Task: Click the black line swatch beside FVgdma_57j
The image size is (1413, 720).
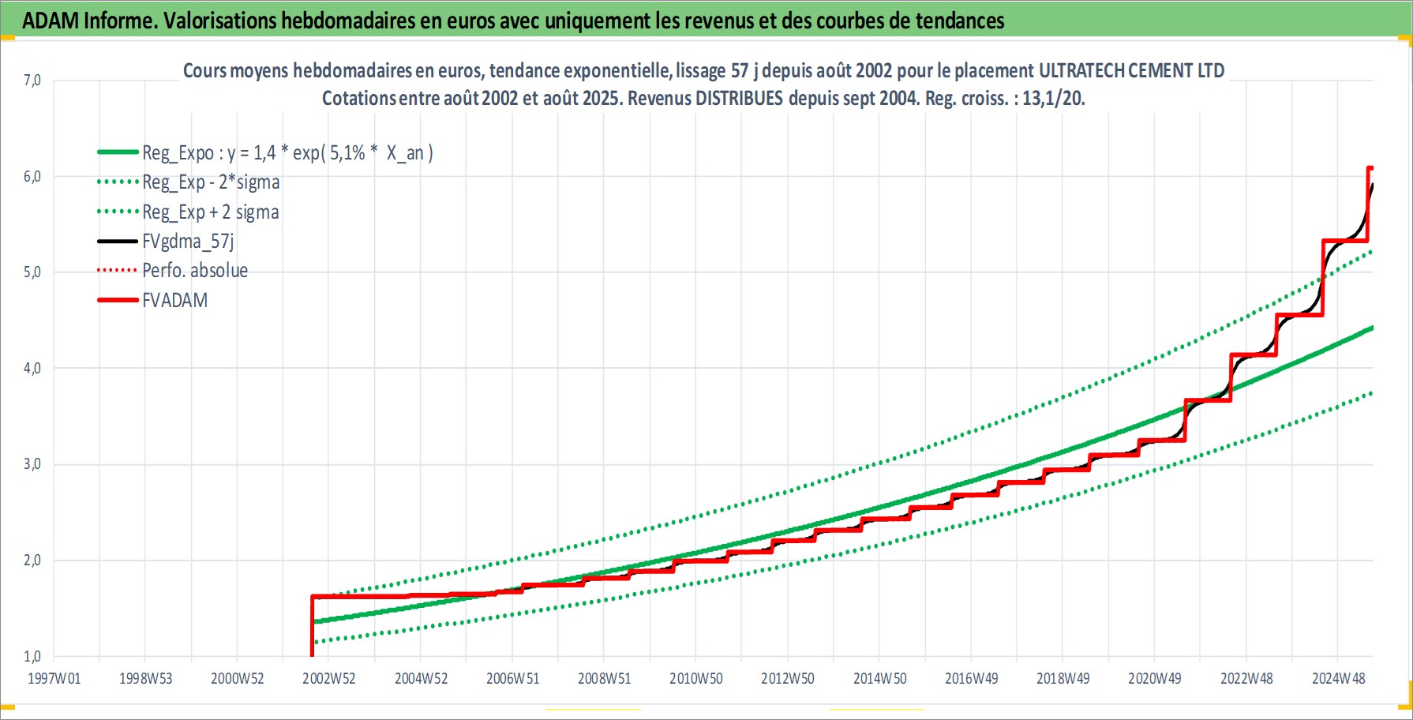Action: pos(118,242)
